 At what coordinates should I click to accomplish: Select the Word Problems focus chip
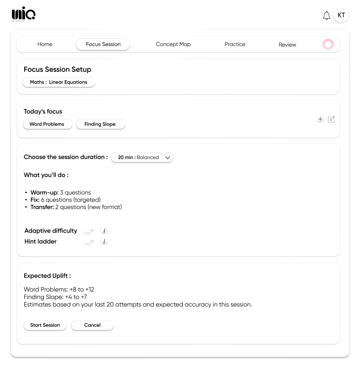pyautogui.click(x=47, y=124)
